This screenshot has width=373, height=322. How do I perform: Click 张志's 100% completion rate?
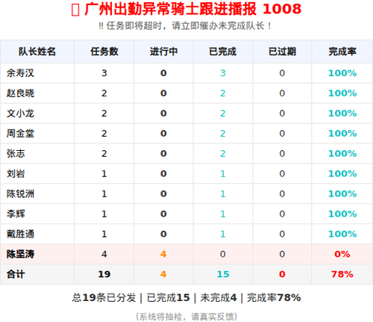coord(342,153)
